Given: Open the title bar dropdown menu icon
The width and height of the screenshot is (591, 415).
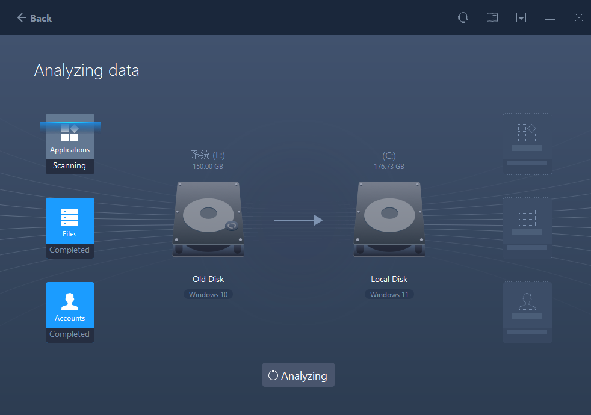Looking at the screenshot, I should point(521,17).
